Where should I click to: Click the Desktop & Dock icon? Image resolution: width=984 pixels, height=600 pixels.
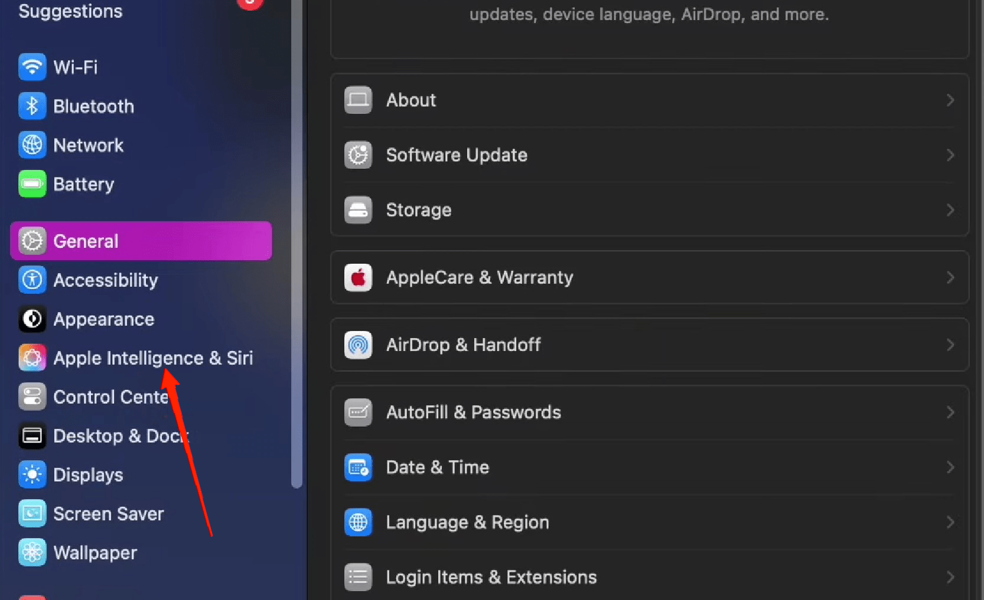[32, 436]
